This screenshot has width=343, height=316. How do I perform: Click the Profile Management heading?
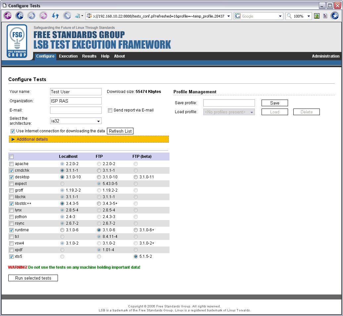click(x=195, y=92)
